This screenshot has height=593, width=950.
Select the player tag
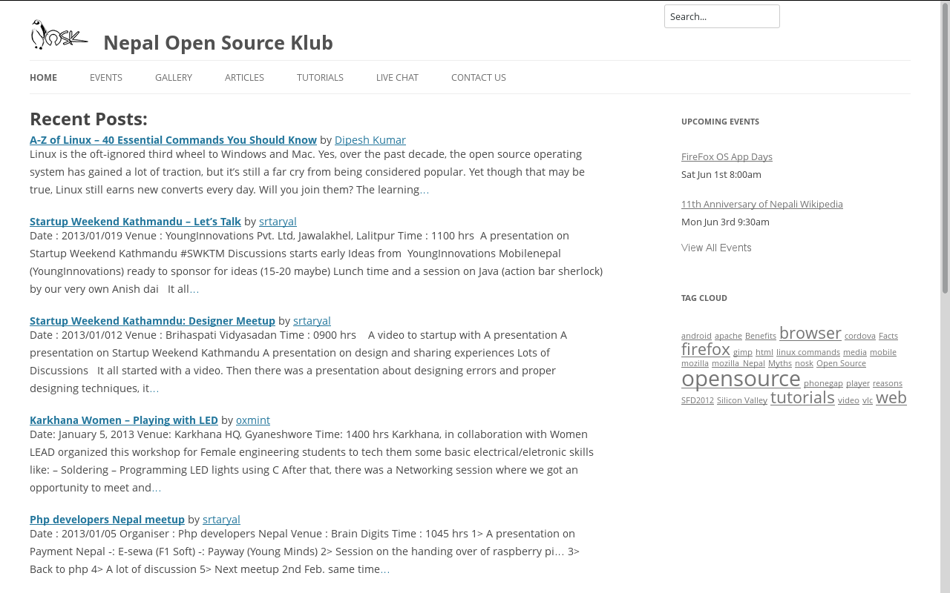pos(858,383)
